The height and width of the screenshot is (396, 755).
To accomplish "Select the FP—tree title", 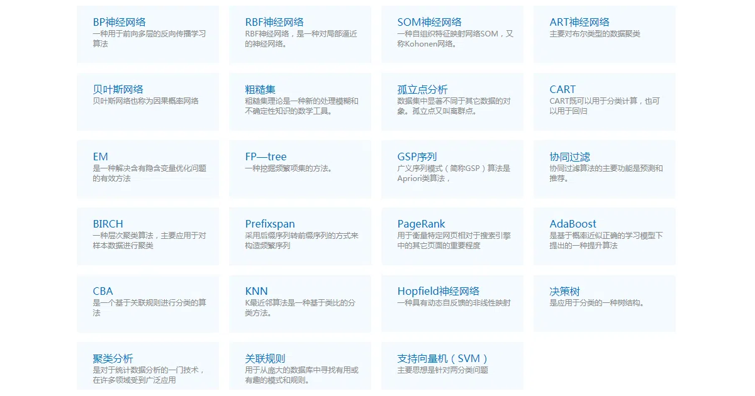I will [x=266, y=157].
